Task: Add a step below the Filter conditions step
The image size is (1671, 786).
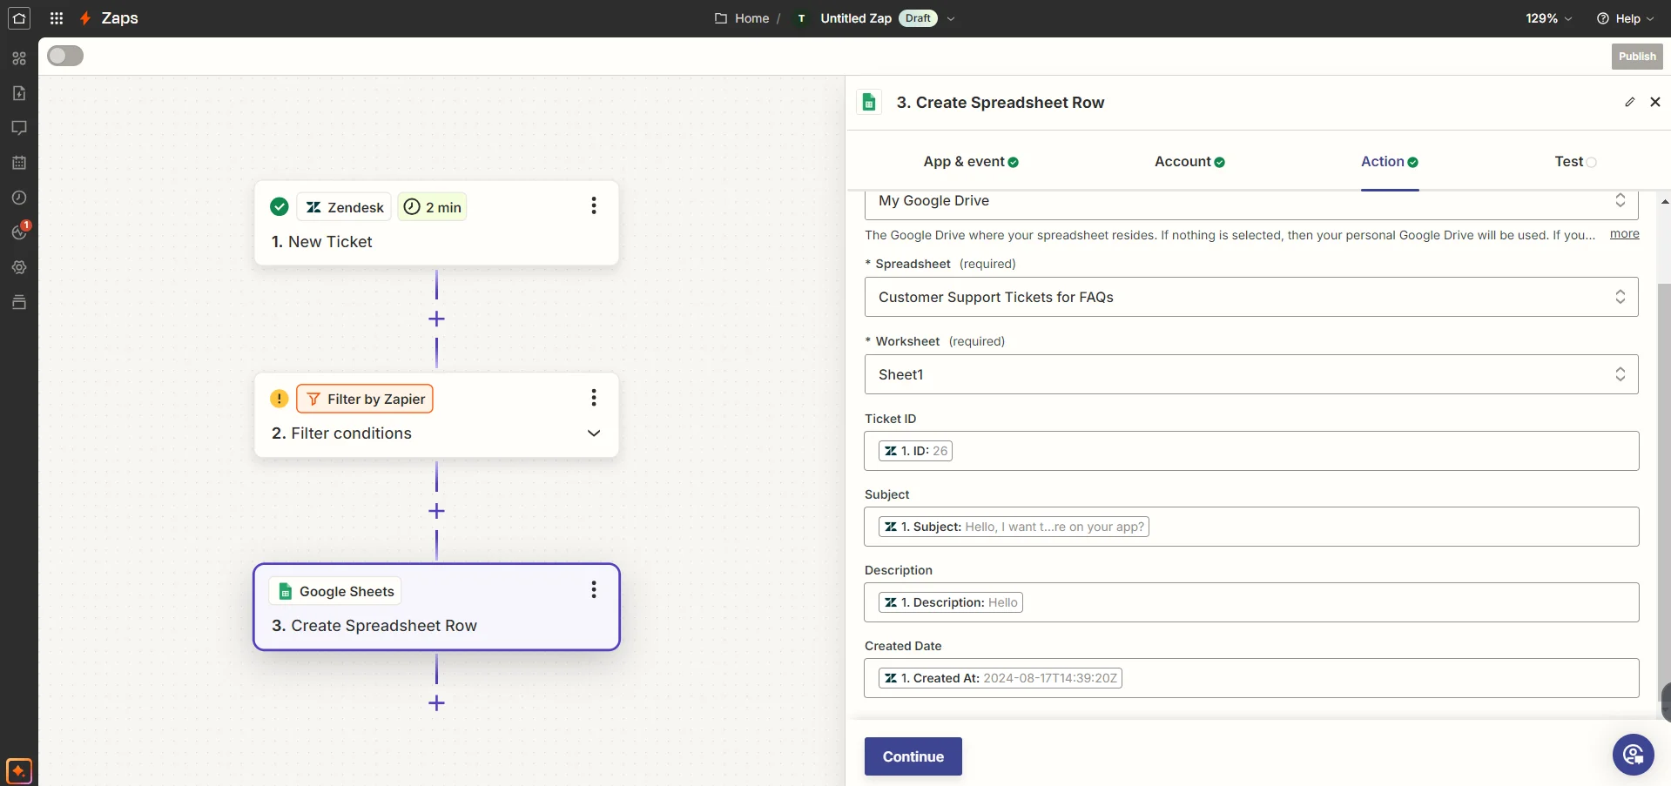Action: pos(437,511)
